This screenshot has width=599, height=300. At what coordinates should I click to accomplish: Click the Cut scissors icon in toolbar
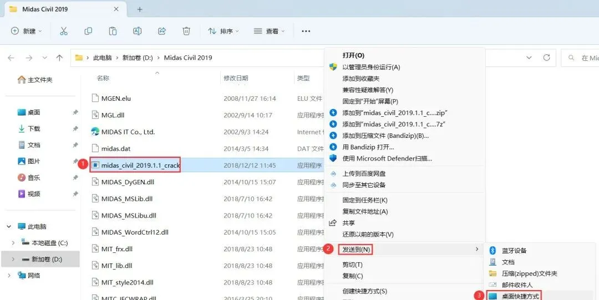point(64,31)
